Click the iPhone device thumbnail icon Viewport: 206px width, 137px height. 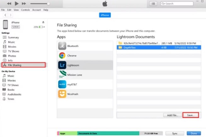coord(5,25)
